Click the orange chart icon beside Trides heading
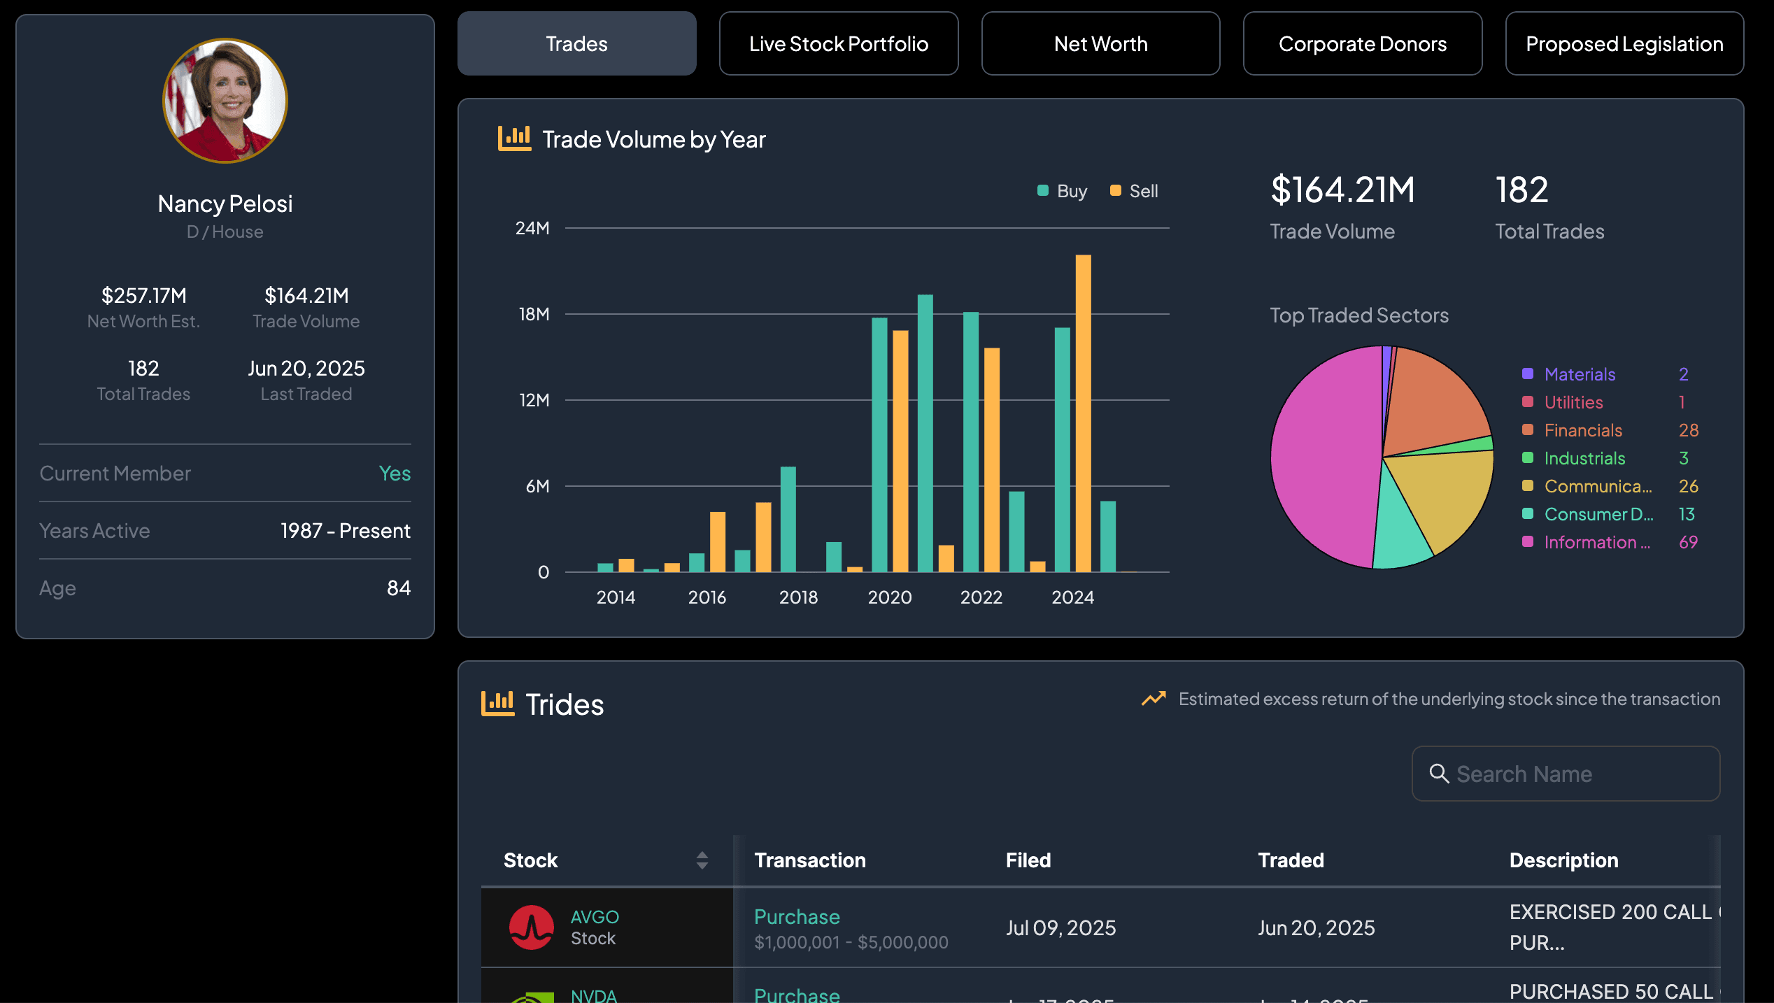Viewport: 1774px width, 1003px height. click(x=499, y=704)
